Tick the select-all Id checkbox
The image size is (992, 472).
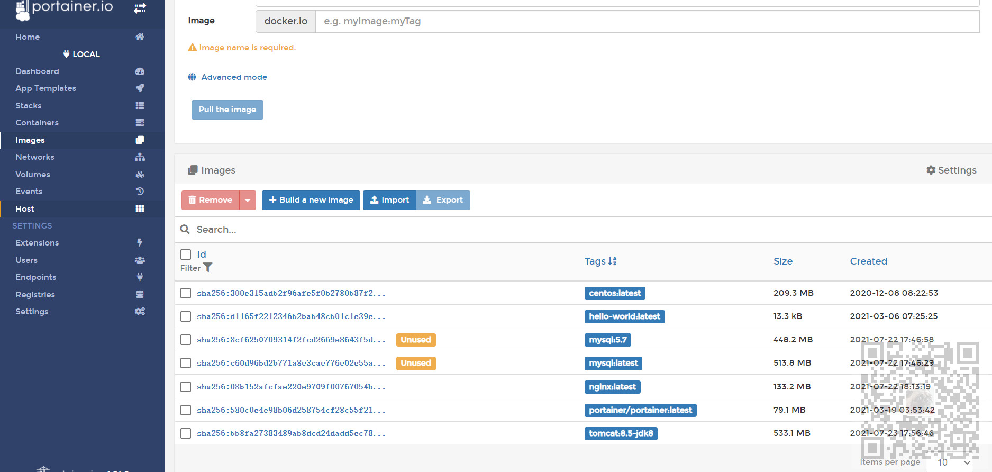tap(186, 255)
